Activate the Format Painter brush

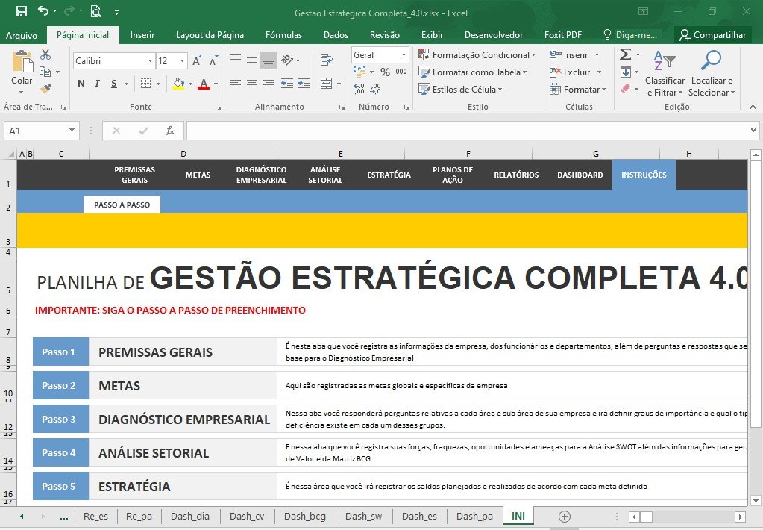point(45,89)
